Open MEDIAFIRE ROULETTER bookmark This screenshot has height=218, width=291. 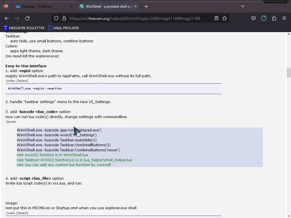coord(24,28)
